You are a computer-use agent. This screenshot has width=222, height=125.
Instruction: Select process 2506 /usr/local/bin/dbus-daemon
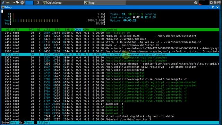click(x=110, y=51)
